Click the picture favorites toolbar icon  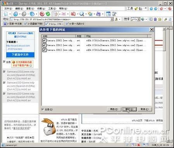coord(90,14)
